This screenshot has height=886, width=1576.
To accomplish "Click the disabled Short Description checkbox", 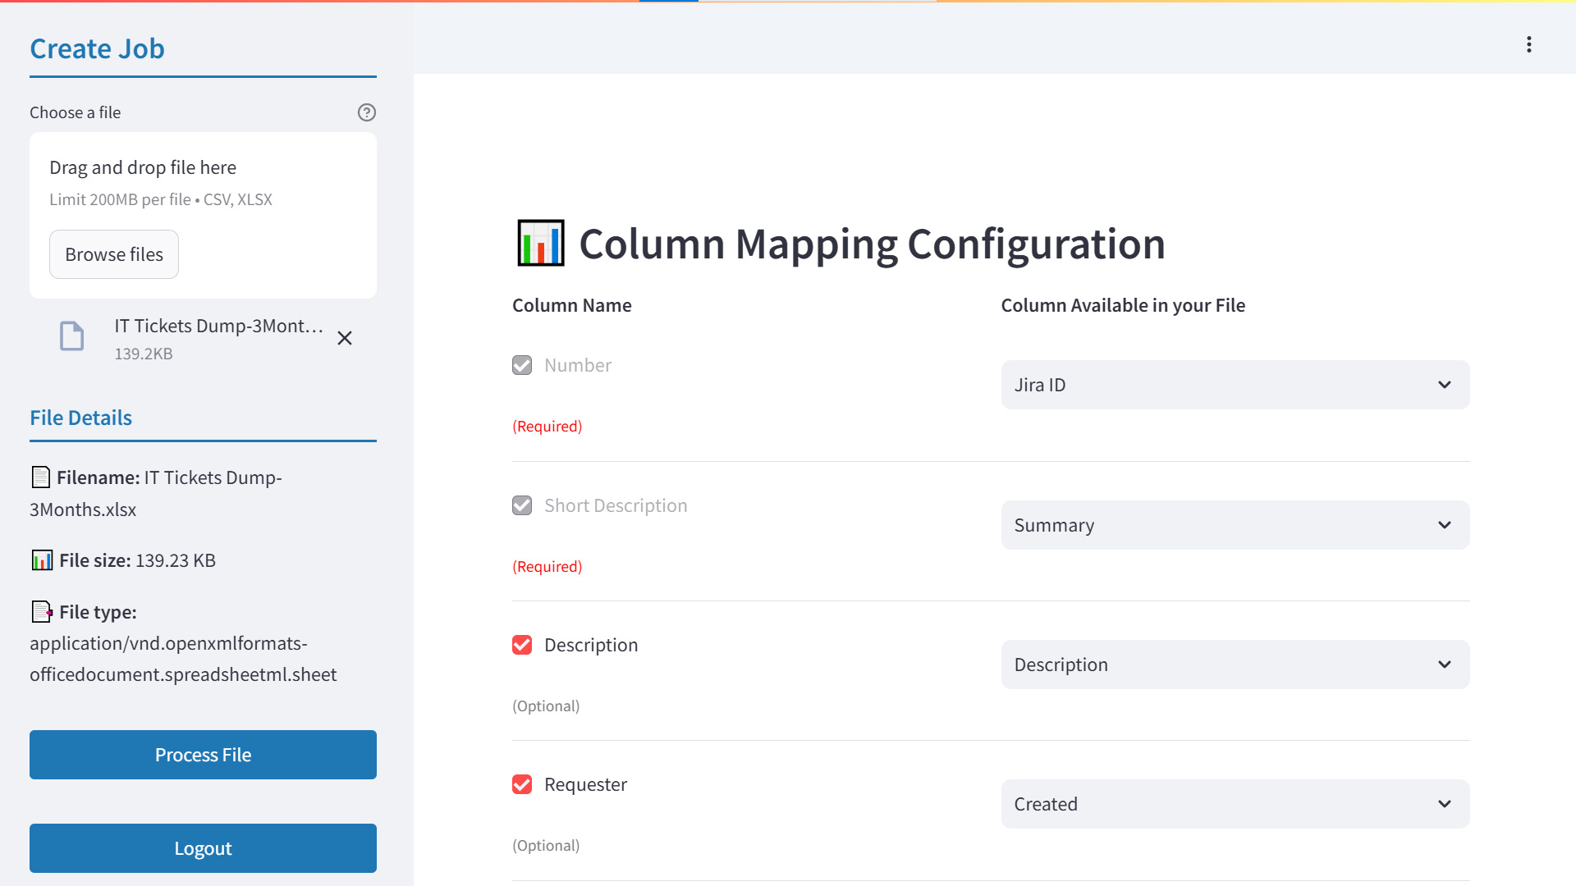I will tap(522, 505).
